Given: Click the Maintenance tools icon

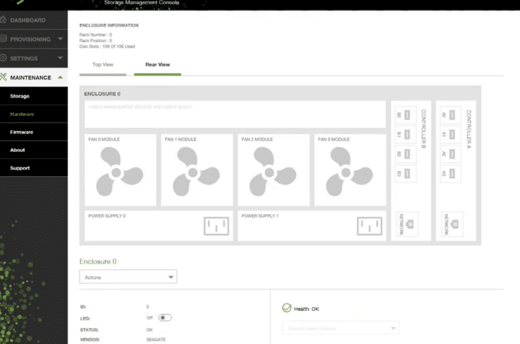Looking at the screenshot, I should point(3,77).
